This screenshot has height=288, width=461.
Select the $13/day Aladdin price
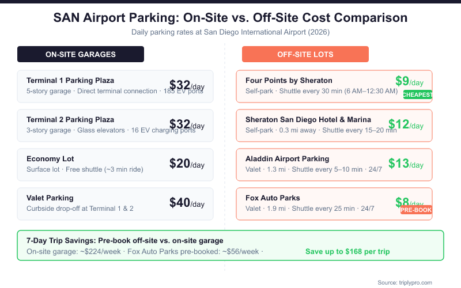(406, 164)
